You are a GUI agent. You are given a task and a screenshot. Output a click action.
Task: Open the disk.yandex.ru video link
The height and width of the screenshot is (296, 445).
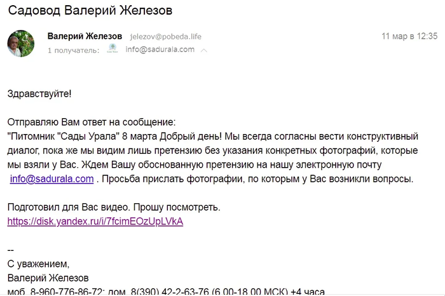click(95, 222)
